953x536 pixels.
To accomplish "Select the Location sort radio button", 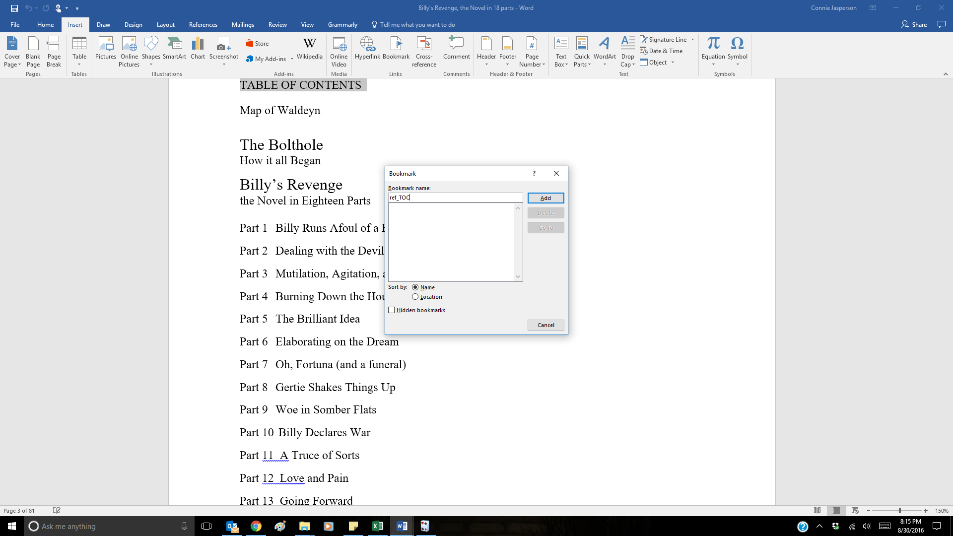I will click(x=415, y=297).
